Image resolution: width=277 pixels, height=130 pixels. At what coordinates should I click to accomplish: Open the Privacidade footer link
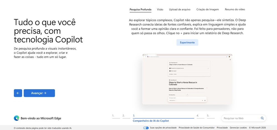coord(222,128)
